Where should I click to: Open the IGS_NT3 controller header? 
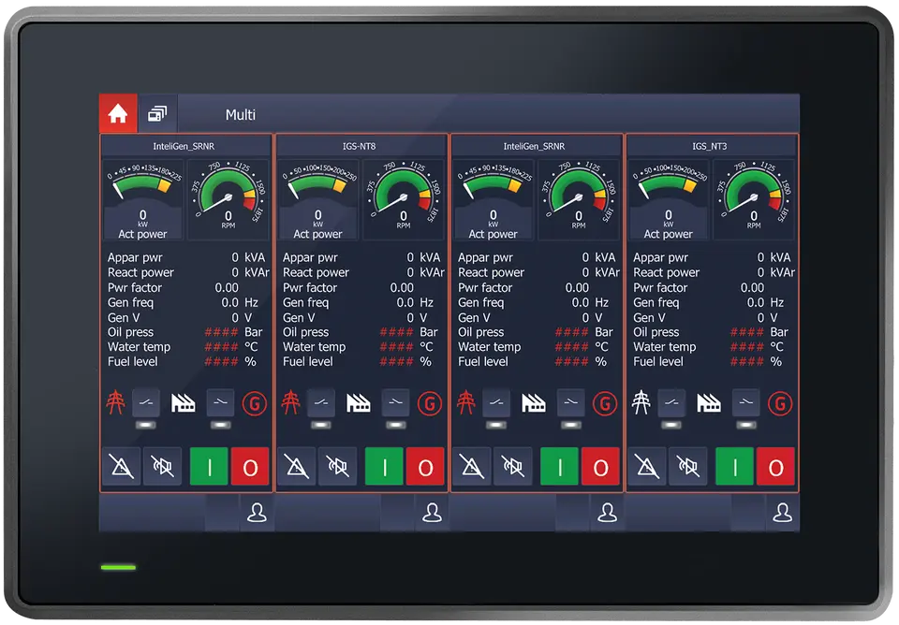pyautogui.click(x=710, y=146)
